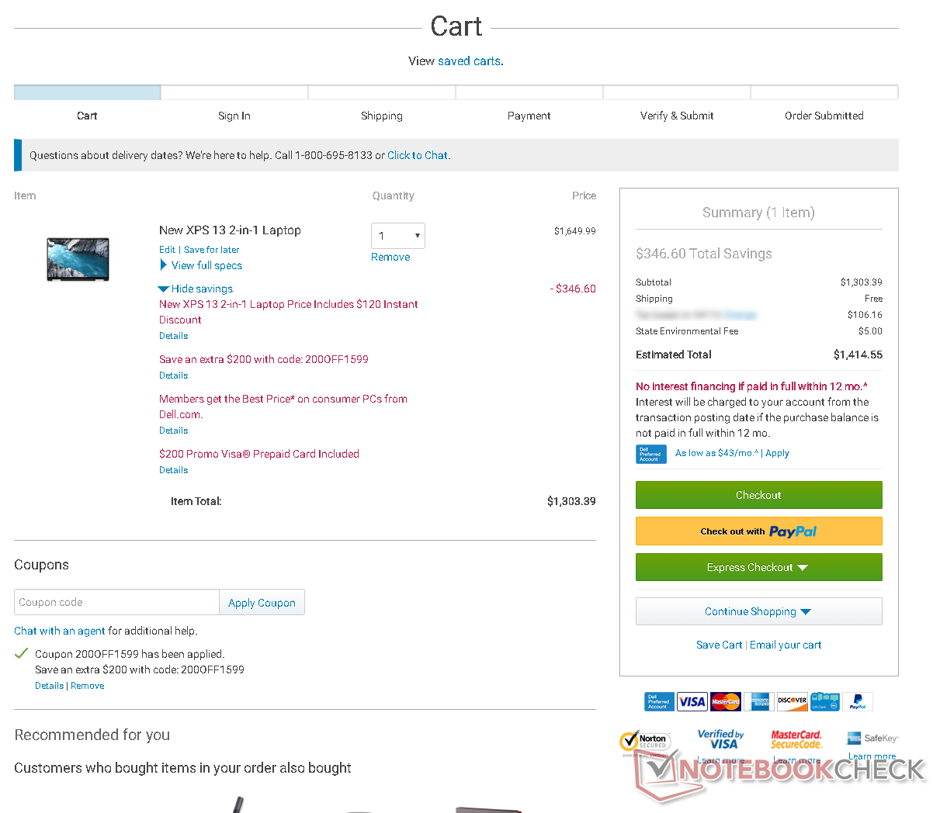Image resolution: width=933 pixels, height=813 pixels.
Task: Open the quantity dropdown for XPS 13
Action: [397, 236]
